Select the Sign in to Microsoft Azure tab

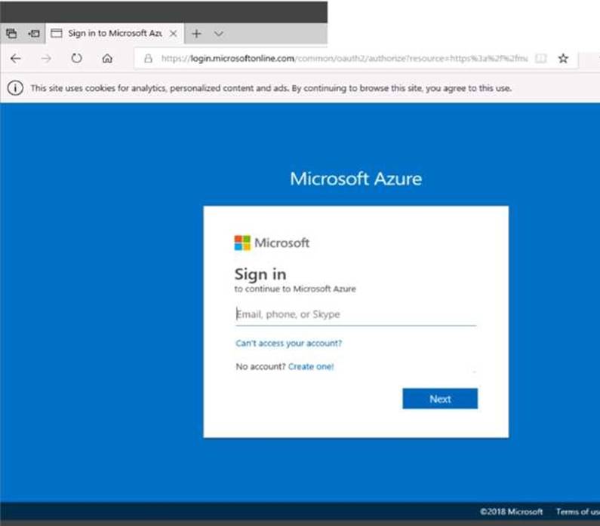(x=115, y=34)
